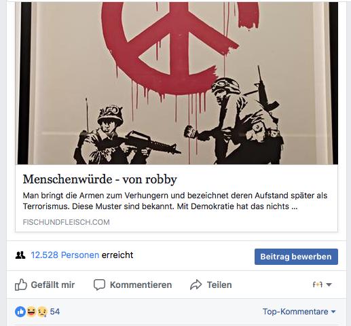The height and width of the screenshot is (326, 351).
Task: Click the Teilen share arrow icon
Action: pos(196,285)
